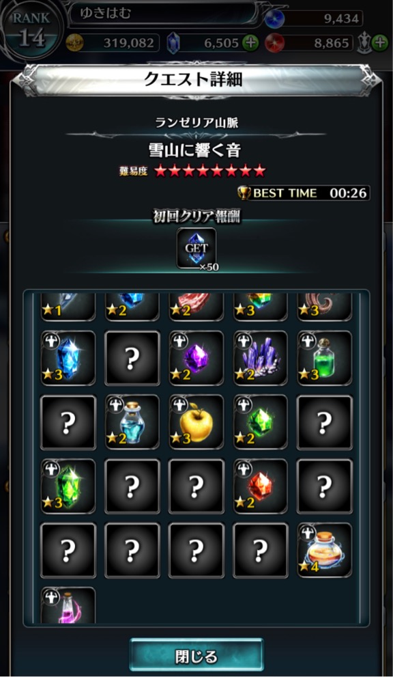The image size is (393, 677).
Task: Tap the gold coin 319,082 counter
Action: tap(113, 43)
